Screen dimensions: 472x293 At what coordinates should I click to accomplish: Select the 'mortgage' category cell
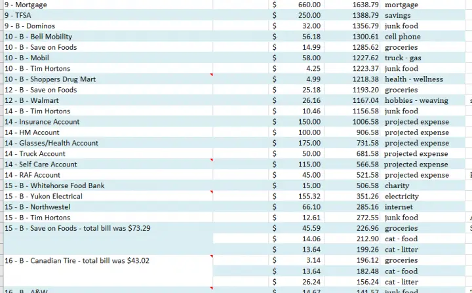click(423, 5)
